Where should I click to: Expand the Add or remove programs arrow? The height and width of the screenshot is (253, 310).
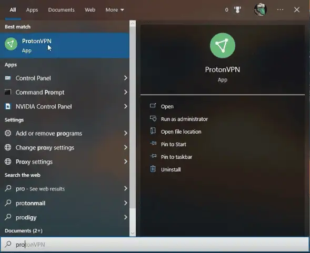click(126, 133)
